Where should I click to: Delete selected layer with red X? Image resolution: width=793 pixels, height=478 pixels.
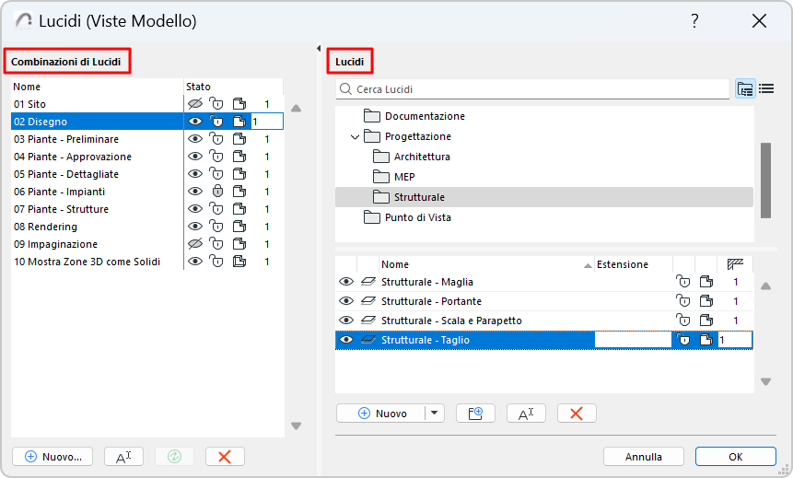577,414
